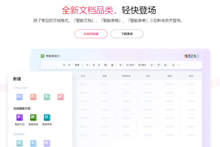This screenshot has width=220, height=147.
Task: Click the 在线智能文档 section label
Action: click(x=22, y=109)
